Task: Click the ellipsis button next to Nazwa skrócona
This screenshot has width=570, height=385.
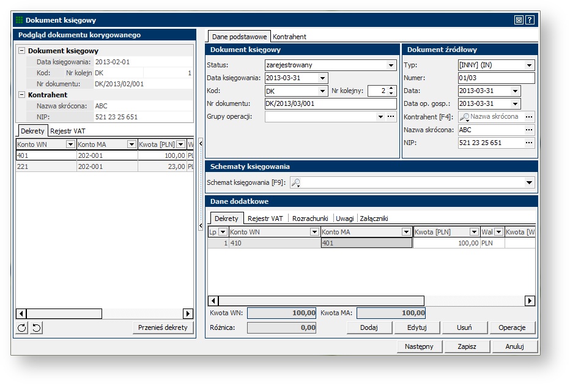Action: [529, 130]
